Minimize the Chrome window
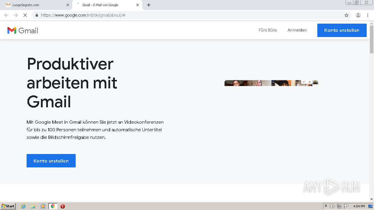The image size is (374, 210). click(x=349, y=3)
